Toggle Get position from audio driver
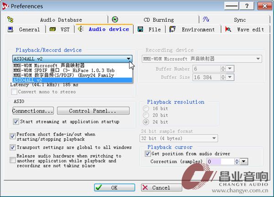 [x=148, y=154]
